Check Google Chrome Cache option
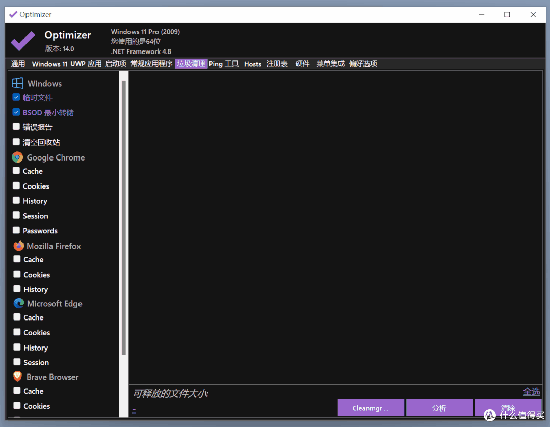The image size is (550, 427). [x=16, y=171]
